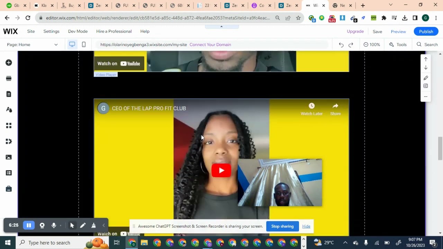Open a new browser tab

(x=363, y=6)
